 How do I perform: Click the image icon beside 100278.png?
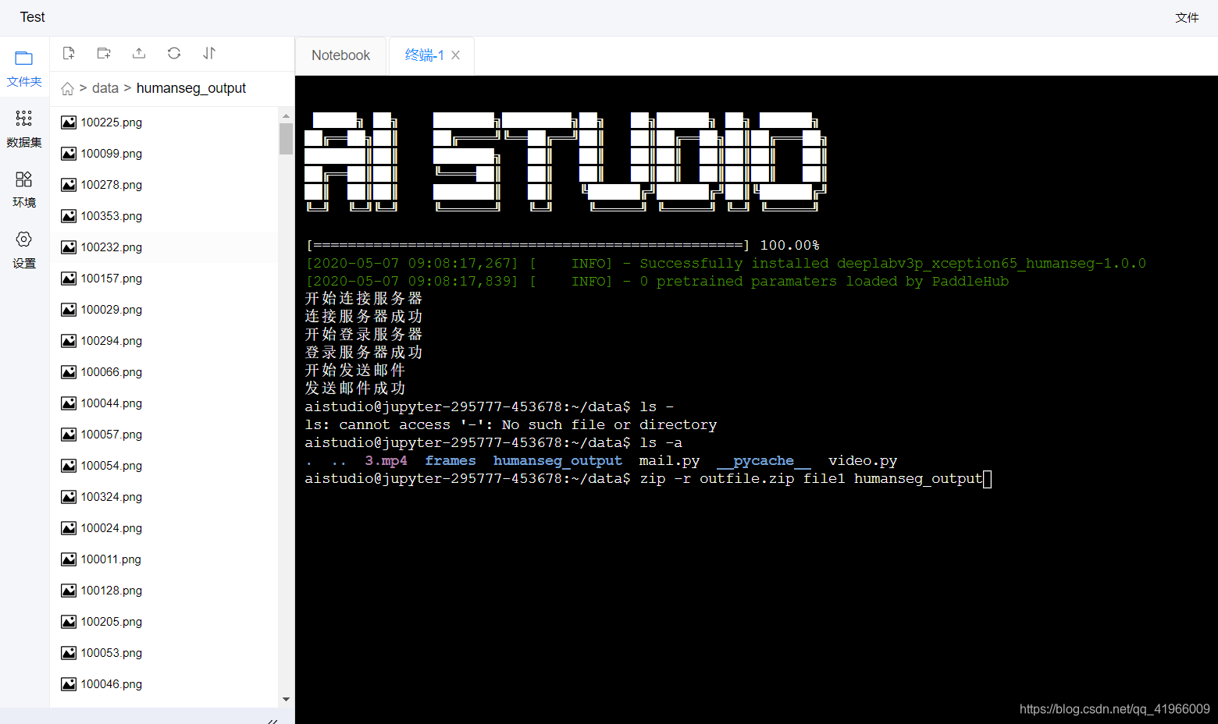click(69, 185)
